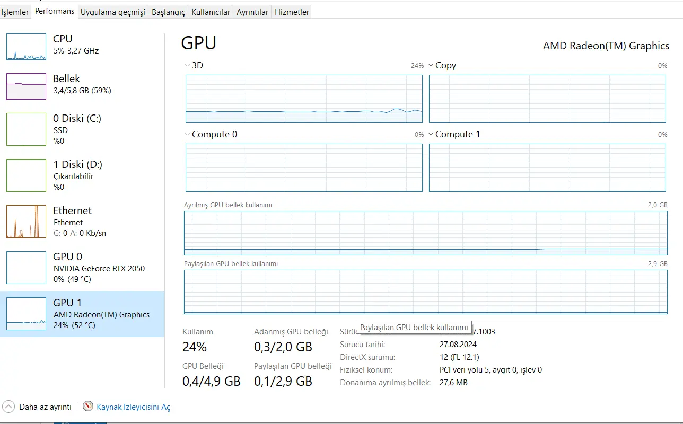Click the AMD Radeon(TM) Graphics heading title
Screen dimensions: 683x424
[606, 46]
